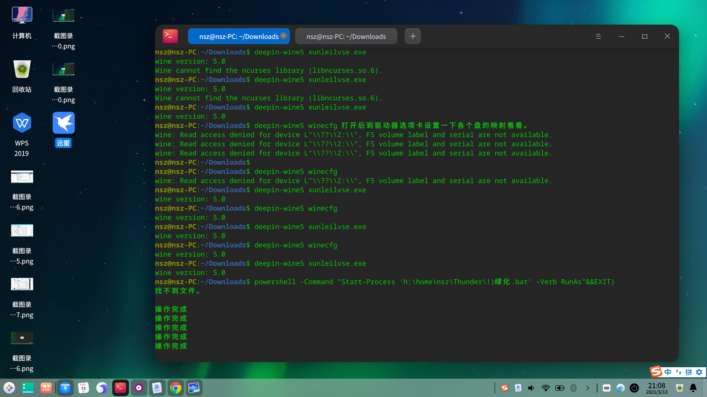Toggle Sogou input Chinese/English mode 中
Image resolution: width=707 pixels, height=397 pixels.
pyautogui.click(x=668, y=372)
